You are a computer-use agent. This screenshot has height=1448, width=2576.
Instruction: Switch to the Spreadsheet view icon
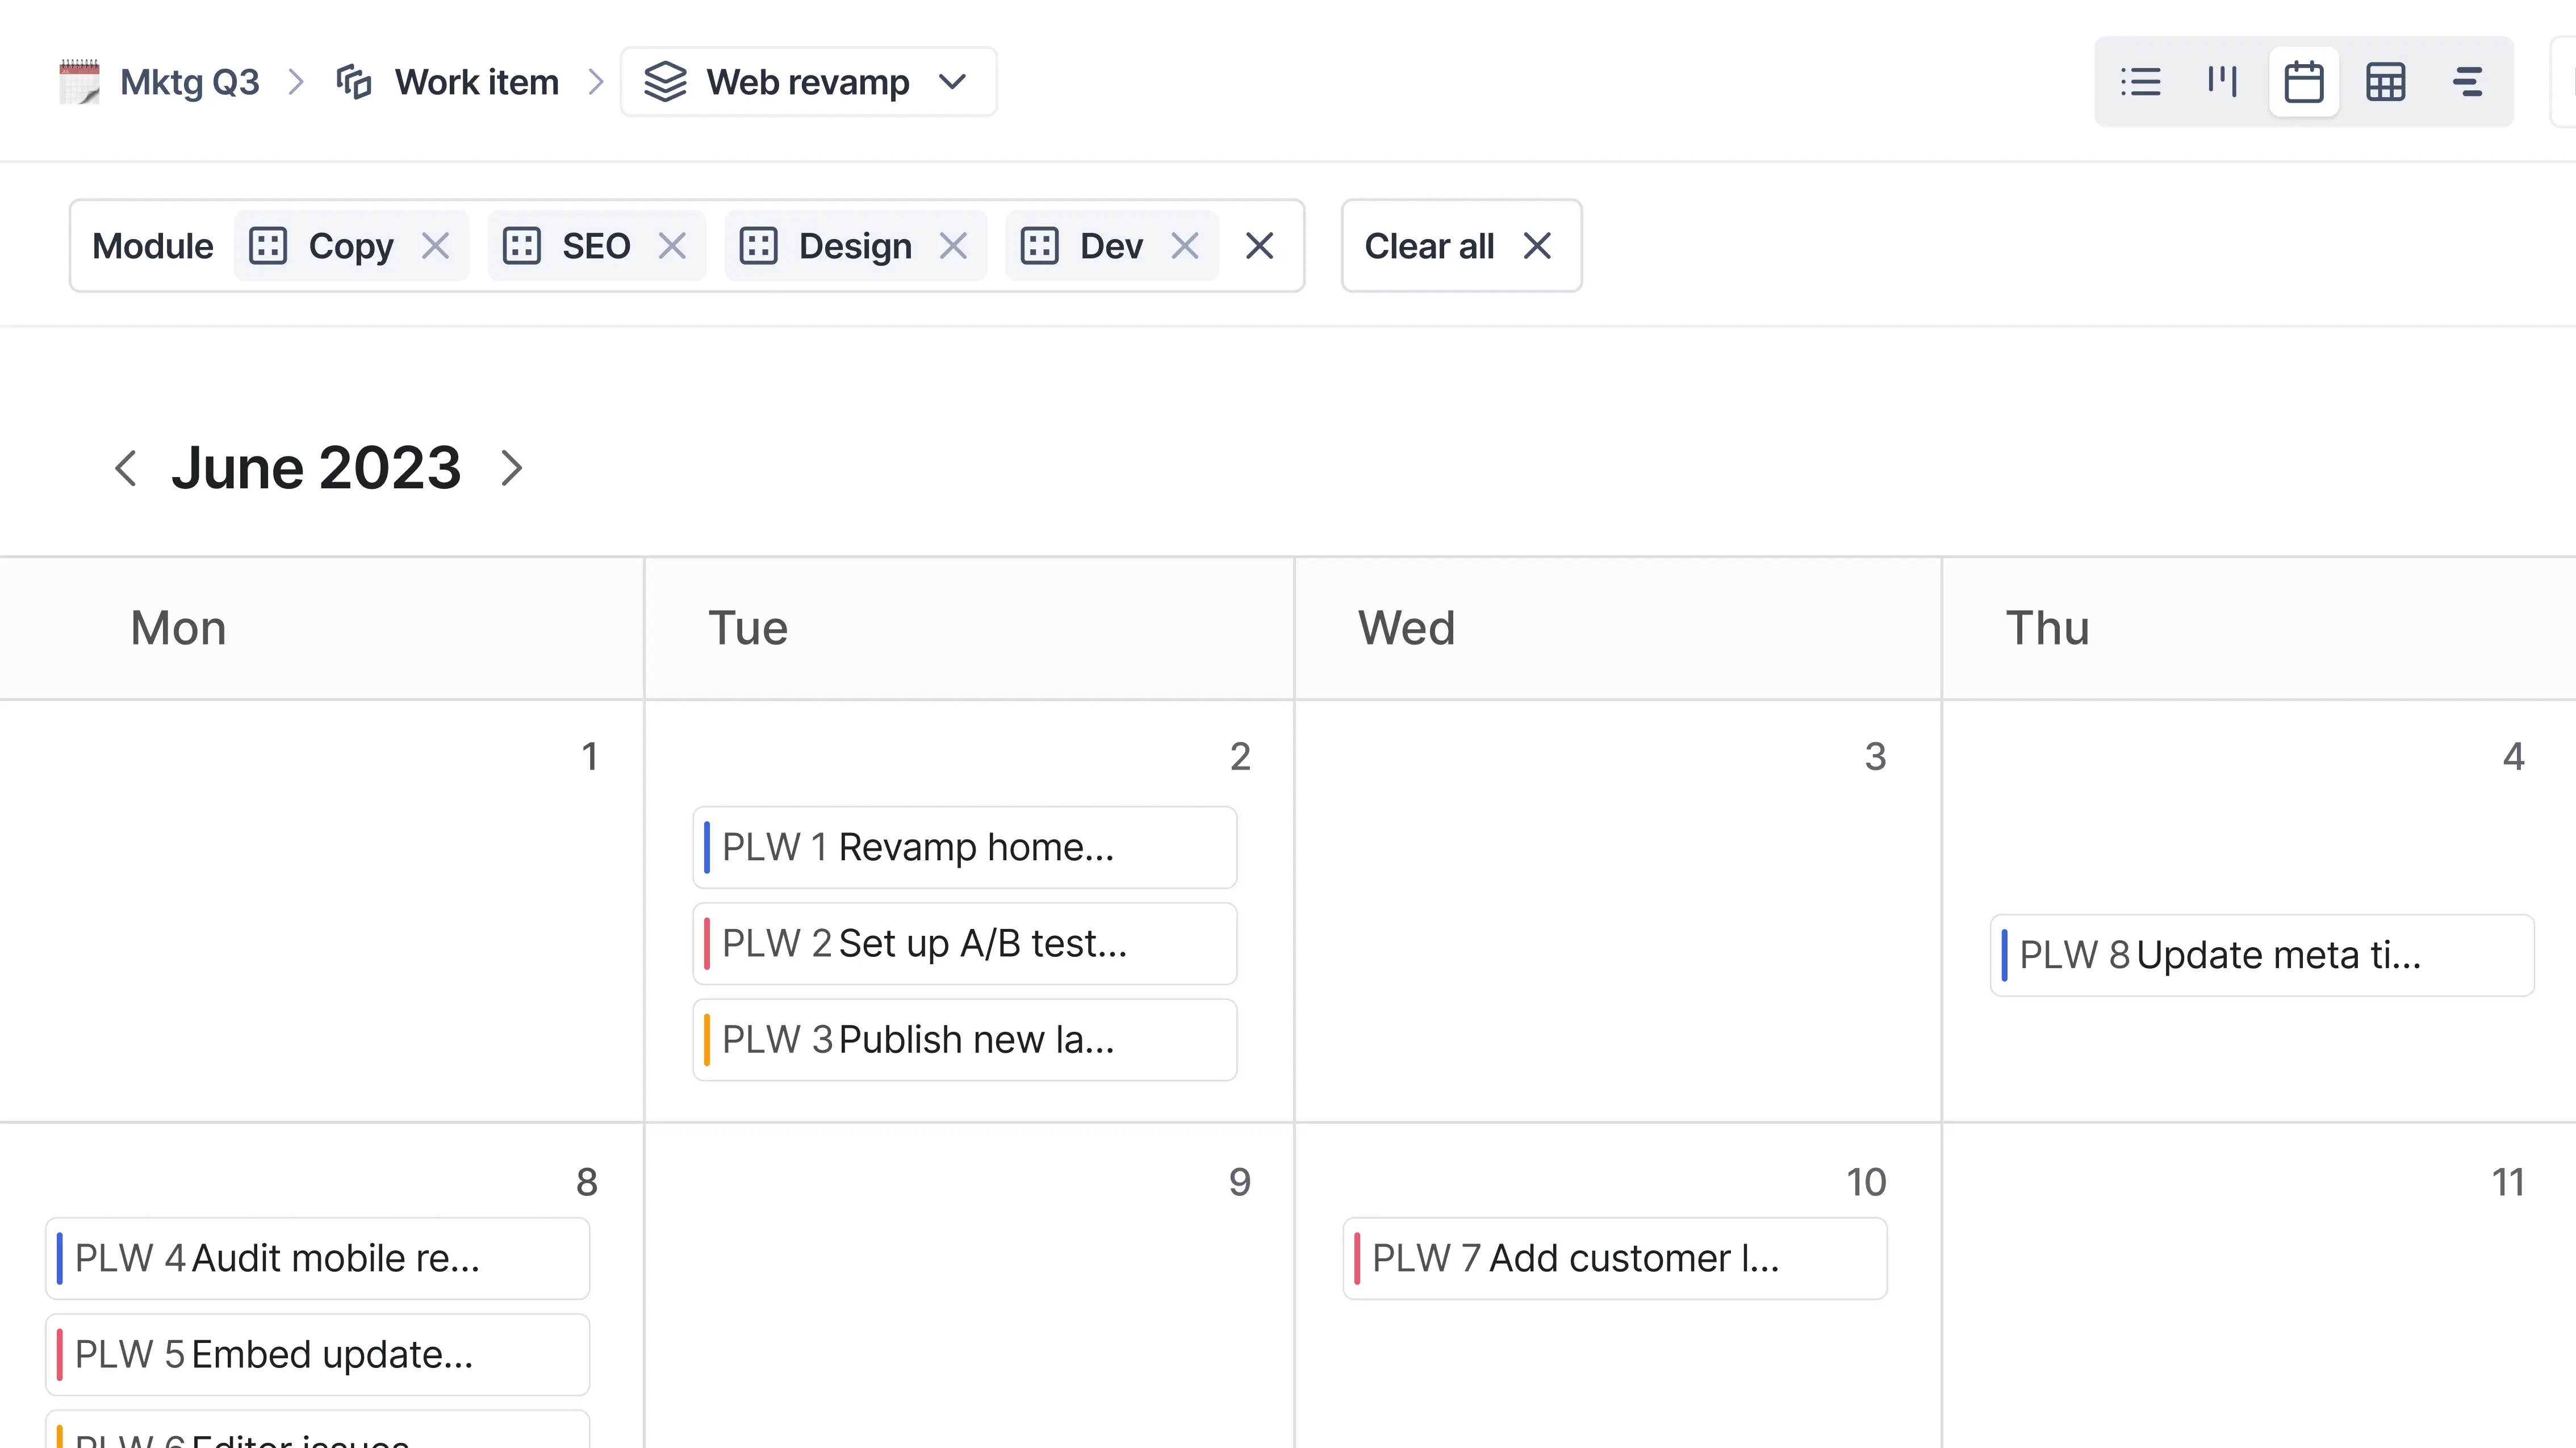tap(2386, 82)
